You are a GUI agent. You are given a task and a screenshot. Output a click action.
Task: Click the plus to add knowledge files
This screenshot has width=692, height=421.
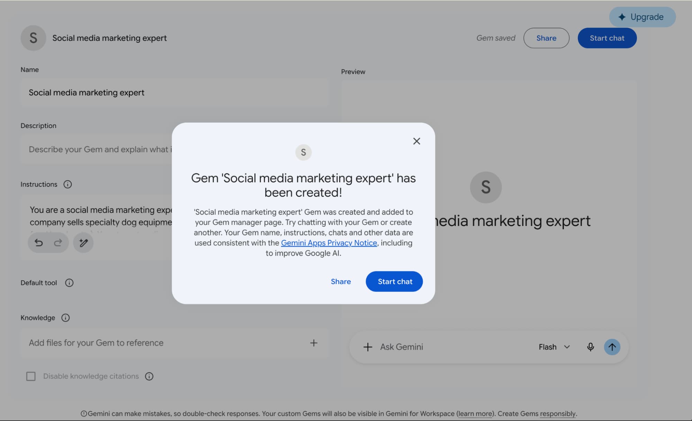[x=314, y=343]
